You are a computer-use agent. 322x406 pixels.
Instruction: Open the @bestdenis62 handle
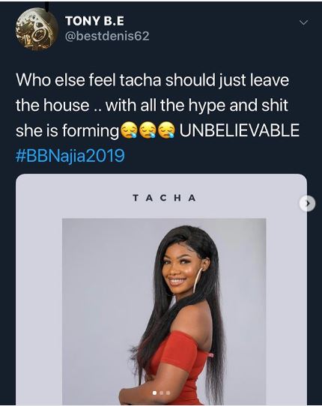tap(107, 36)
